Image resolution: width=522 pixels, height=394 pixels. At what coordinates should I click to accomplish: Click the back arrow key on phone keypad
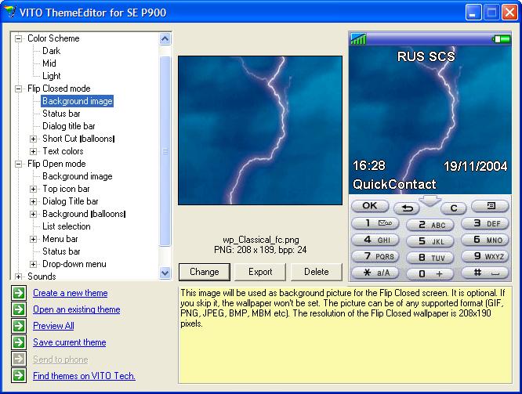click(x=407, y=208)
